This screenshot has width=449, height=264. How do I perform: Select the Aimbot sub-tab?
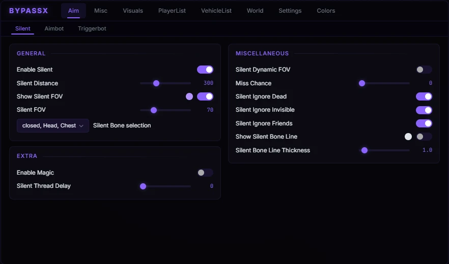(54, 28)
